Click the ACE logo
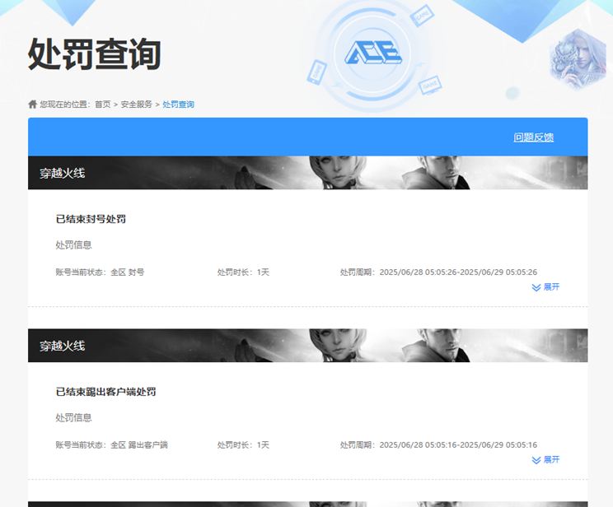613x507 pixels. (373, 53)
